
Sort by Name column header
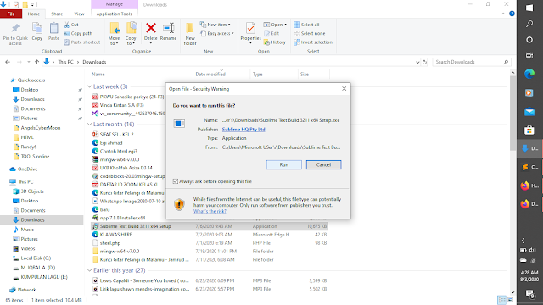tap(98, 74)
